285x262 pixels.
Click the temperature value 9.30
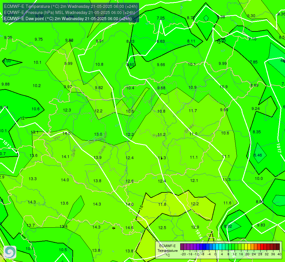tap(251, 16)
